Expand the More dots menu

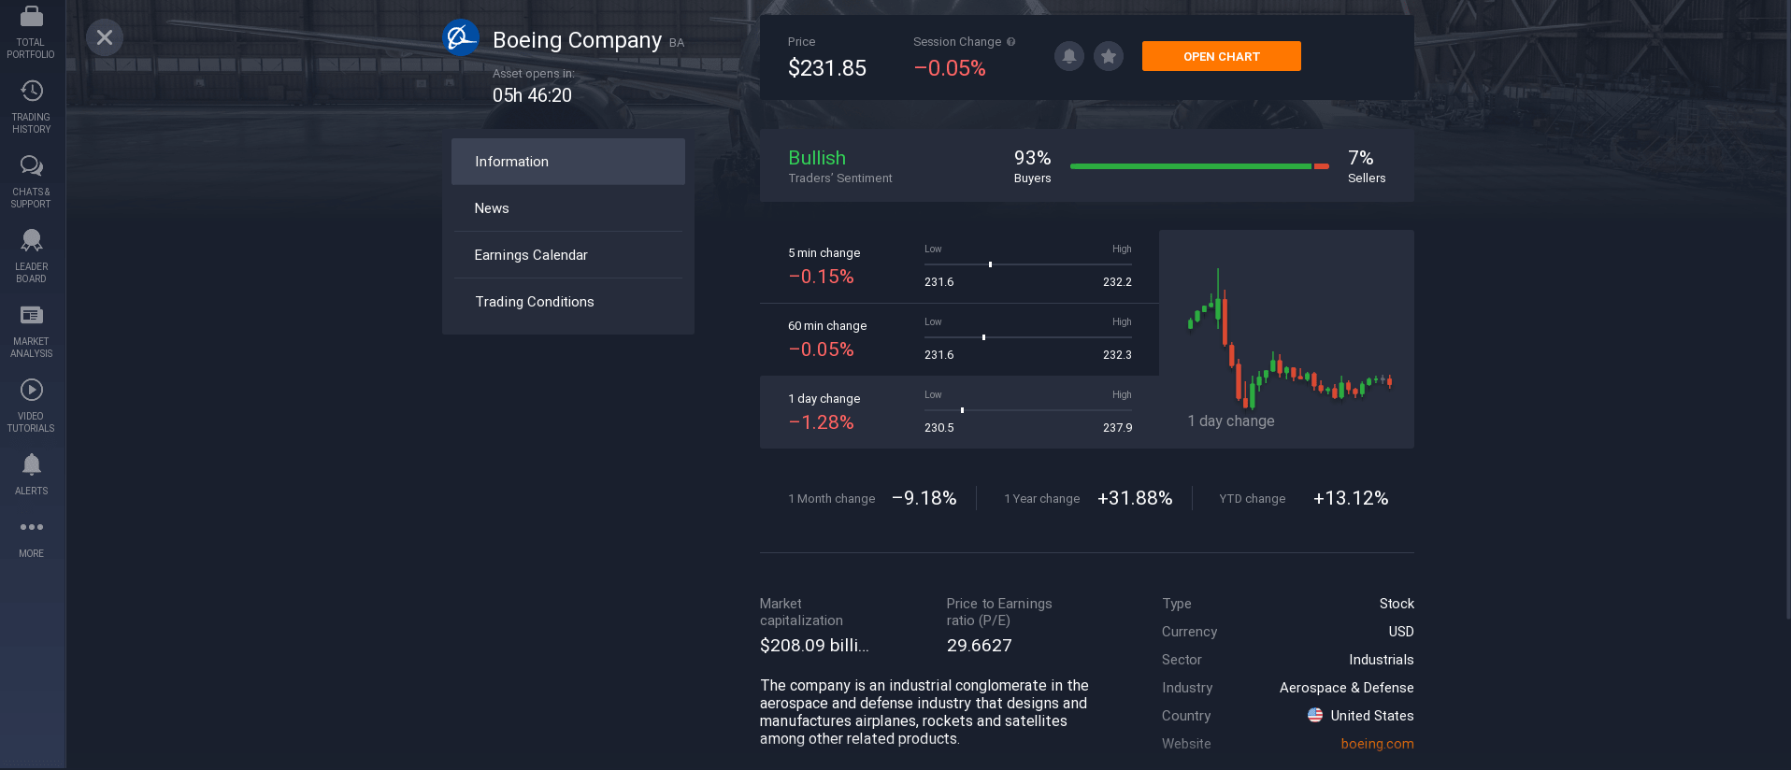31,527
